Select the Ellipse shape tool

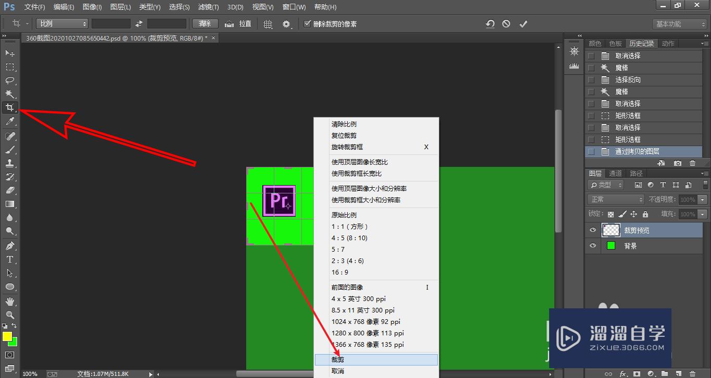click(10, 286)
